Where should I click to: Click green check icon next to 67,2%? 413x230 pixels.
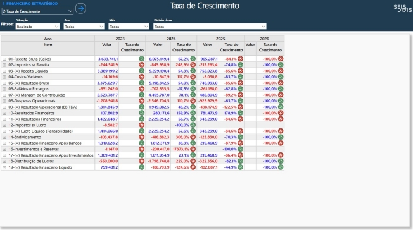[193, 59]
